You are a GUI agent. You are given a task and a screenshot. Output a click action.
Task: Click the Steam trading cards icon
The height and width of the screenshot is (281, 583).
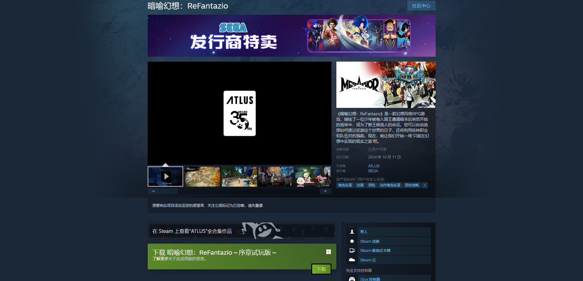click(352, 251)
